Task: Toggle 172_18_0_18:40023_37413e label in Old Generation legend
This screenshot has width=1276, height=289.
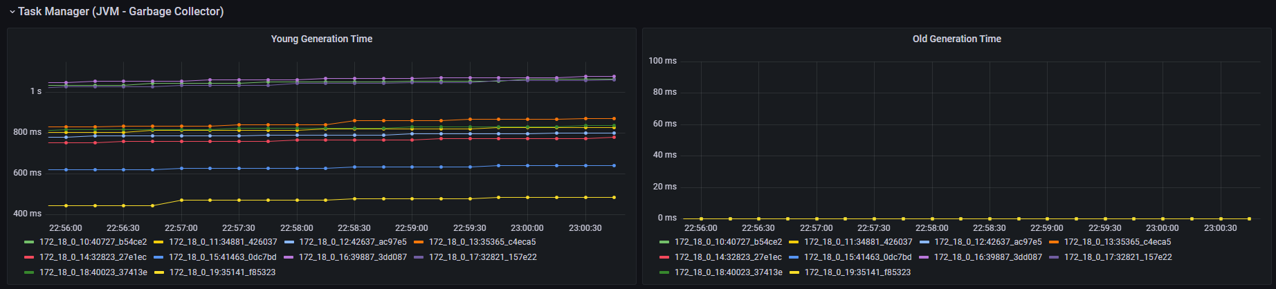Action: click(x=728, y=272)
